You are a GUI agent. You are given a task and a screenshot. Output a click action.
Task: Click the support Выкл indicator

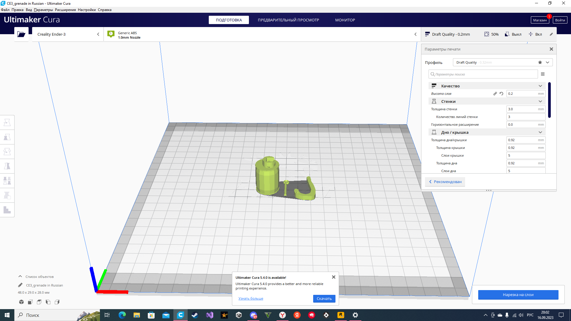[513, 34]
